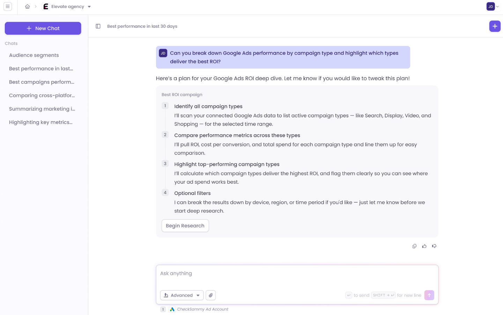Click the Begin Research button
Viewport: 503px width, 315px height.
coord(185,226)
